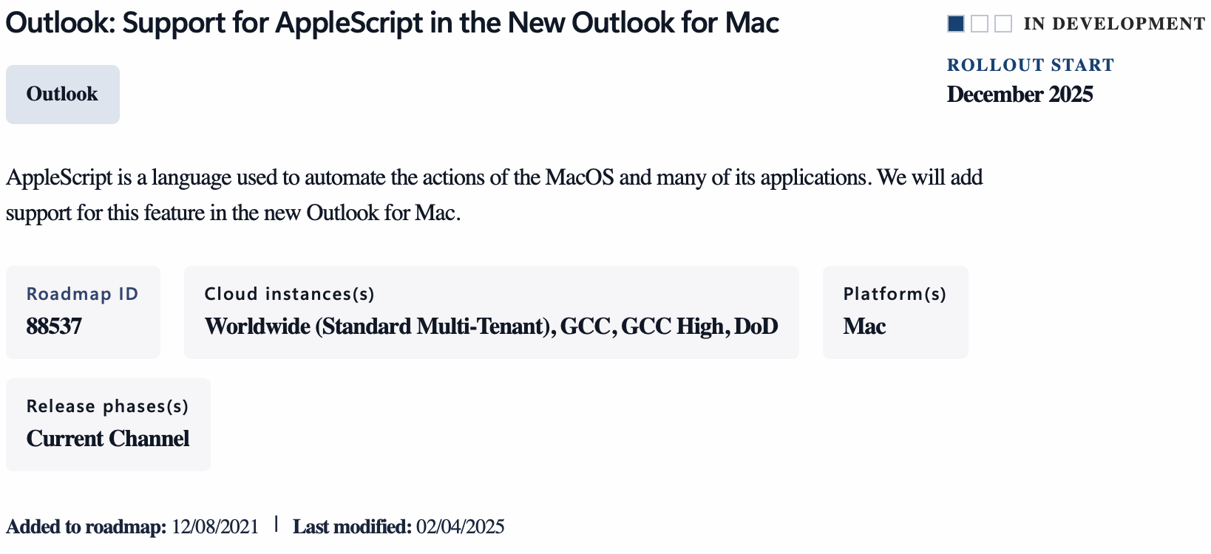Select the Outlook product tag
The image size is (1211, 554).
[63, 95]
